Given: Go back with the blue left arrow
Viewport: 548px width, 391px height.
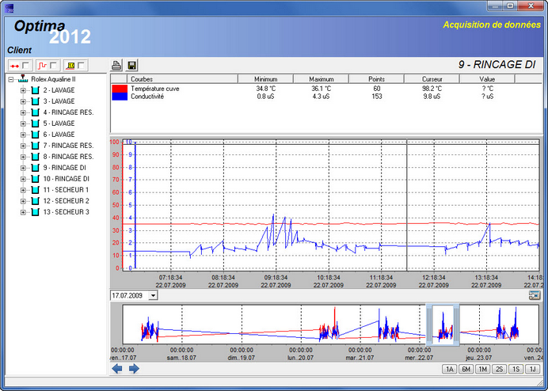Looking at the screenshot, I should pyautogui.click(x=116, y=369).
